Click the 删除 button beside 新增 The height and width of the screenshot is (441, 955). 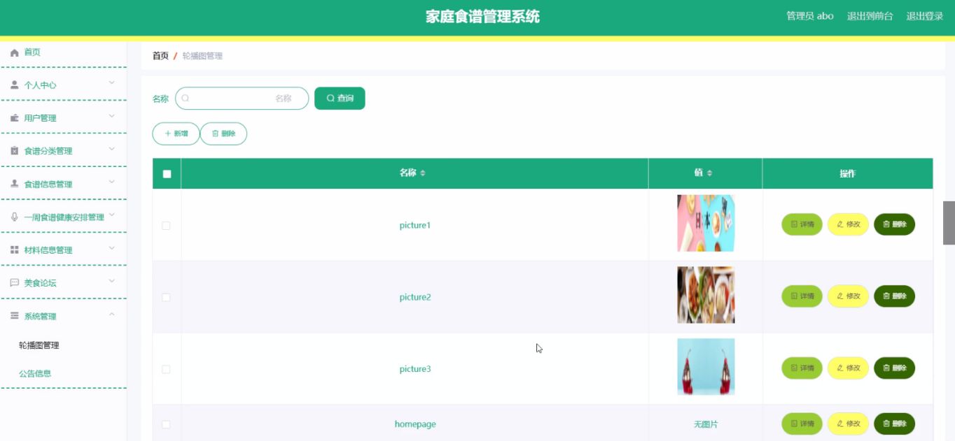(x=223, y=133)
